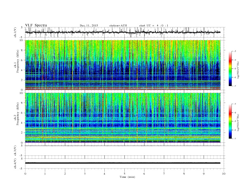Screen dimensions: 252x195
Task: Click the ch.1 spectrogram panel
Action: tap(123, 65)
